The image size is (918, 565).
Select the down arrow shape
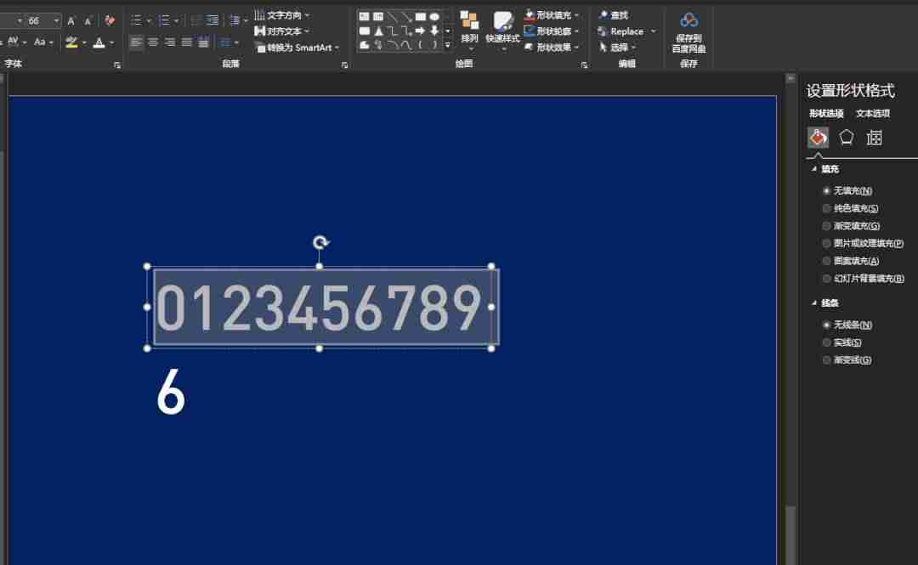[434, 31]
